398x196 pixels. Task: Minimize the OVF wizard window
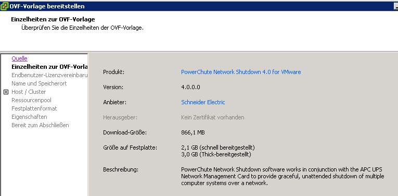tap(395, 6)
